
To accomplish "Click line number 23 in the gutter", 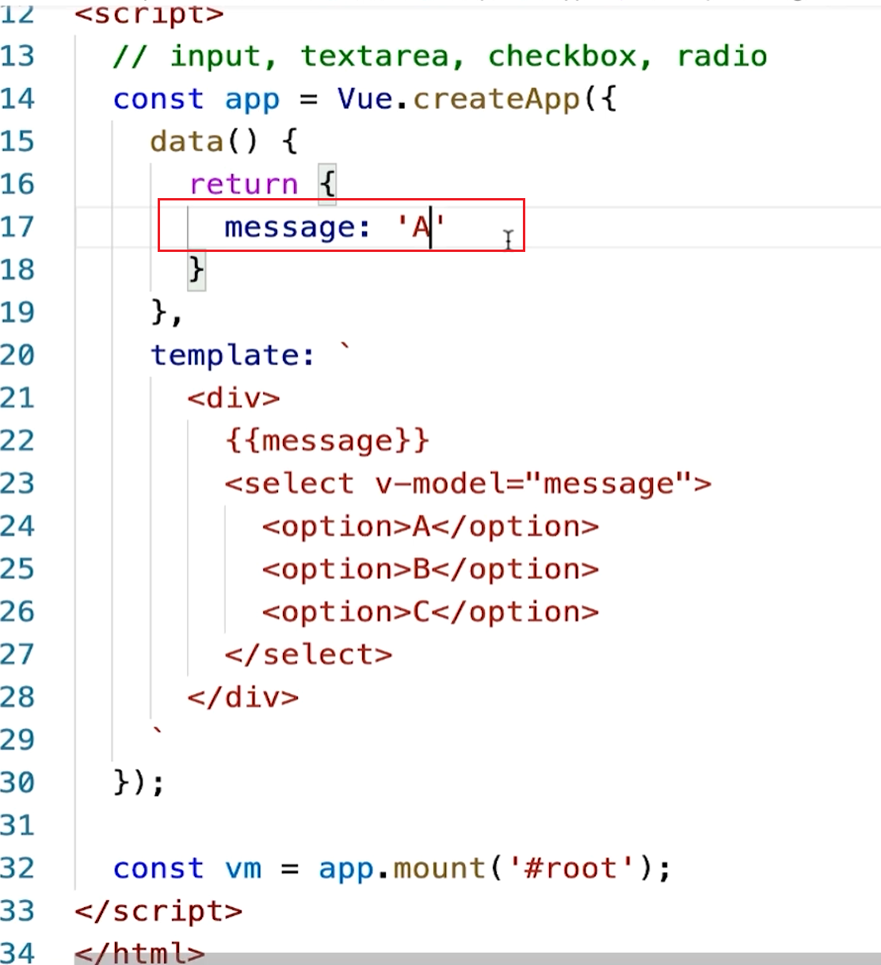I will [17, 483].
